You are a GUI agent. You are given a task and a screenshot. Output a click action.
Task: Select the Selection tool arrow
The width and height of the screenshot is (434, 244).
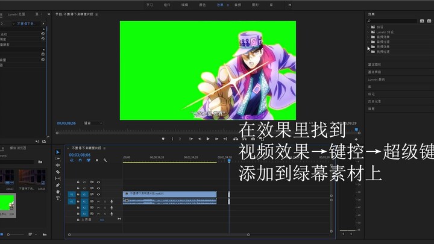(x=58, y=152)
